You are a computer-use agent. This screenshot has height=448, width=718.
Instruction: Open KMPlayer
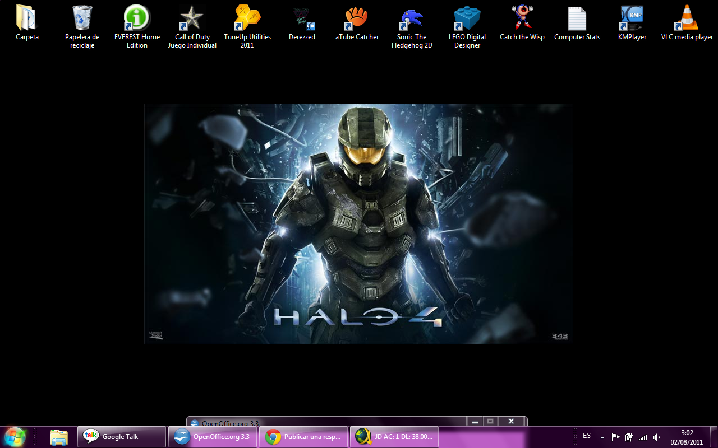tap(632, 17)
